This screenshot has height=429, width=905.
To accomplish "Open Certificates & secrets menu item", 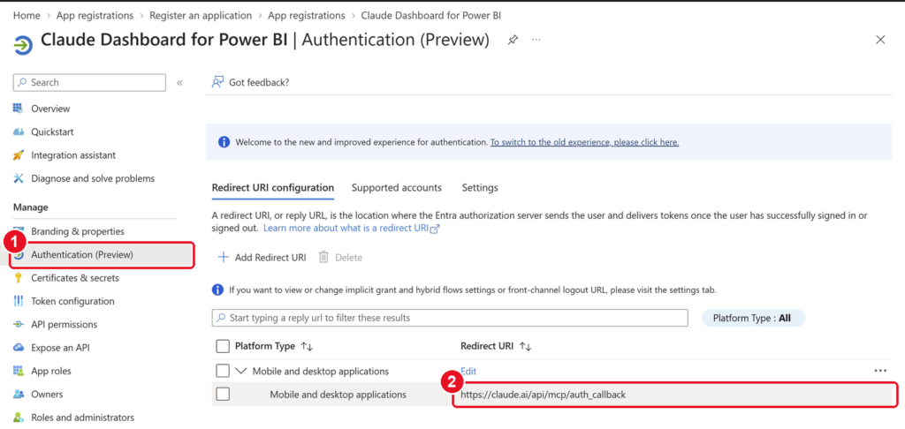I will [x=75, y=278].
